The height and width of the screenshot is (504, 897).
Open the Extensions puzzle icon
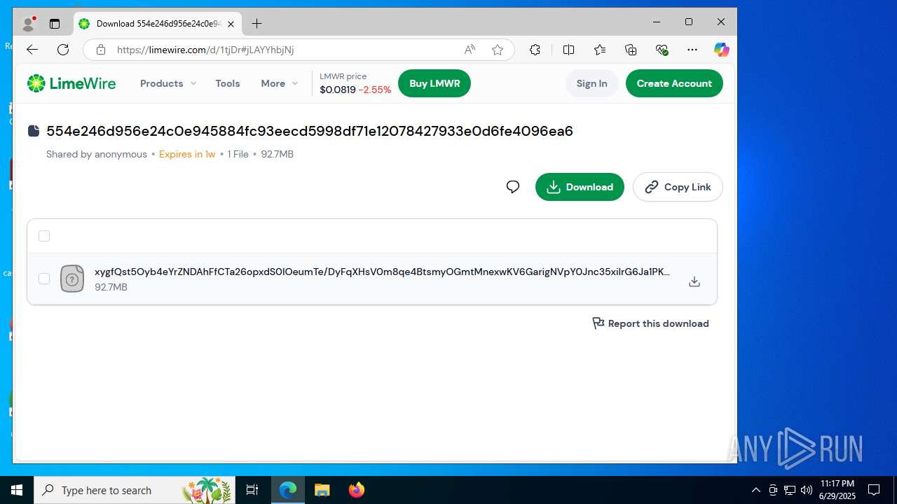(535, 50)
